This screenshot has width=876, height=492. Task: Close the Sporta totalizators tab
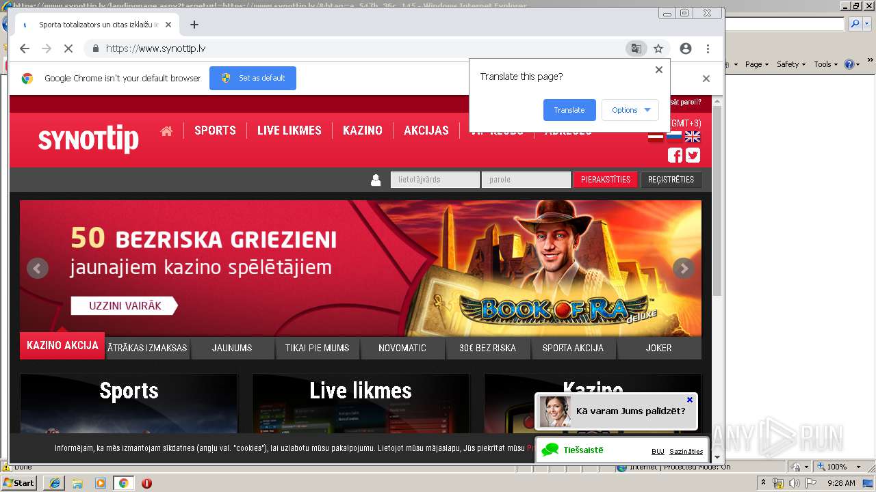[x=168, y=25]
